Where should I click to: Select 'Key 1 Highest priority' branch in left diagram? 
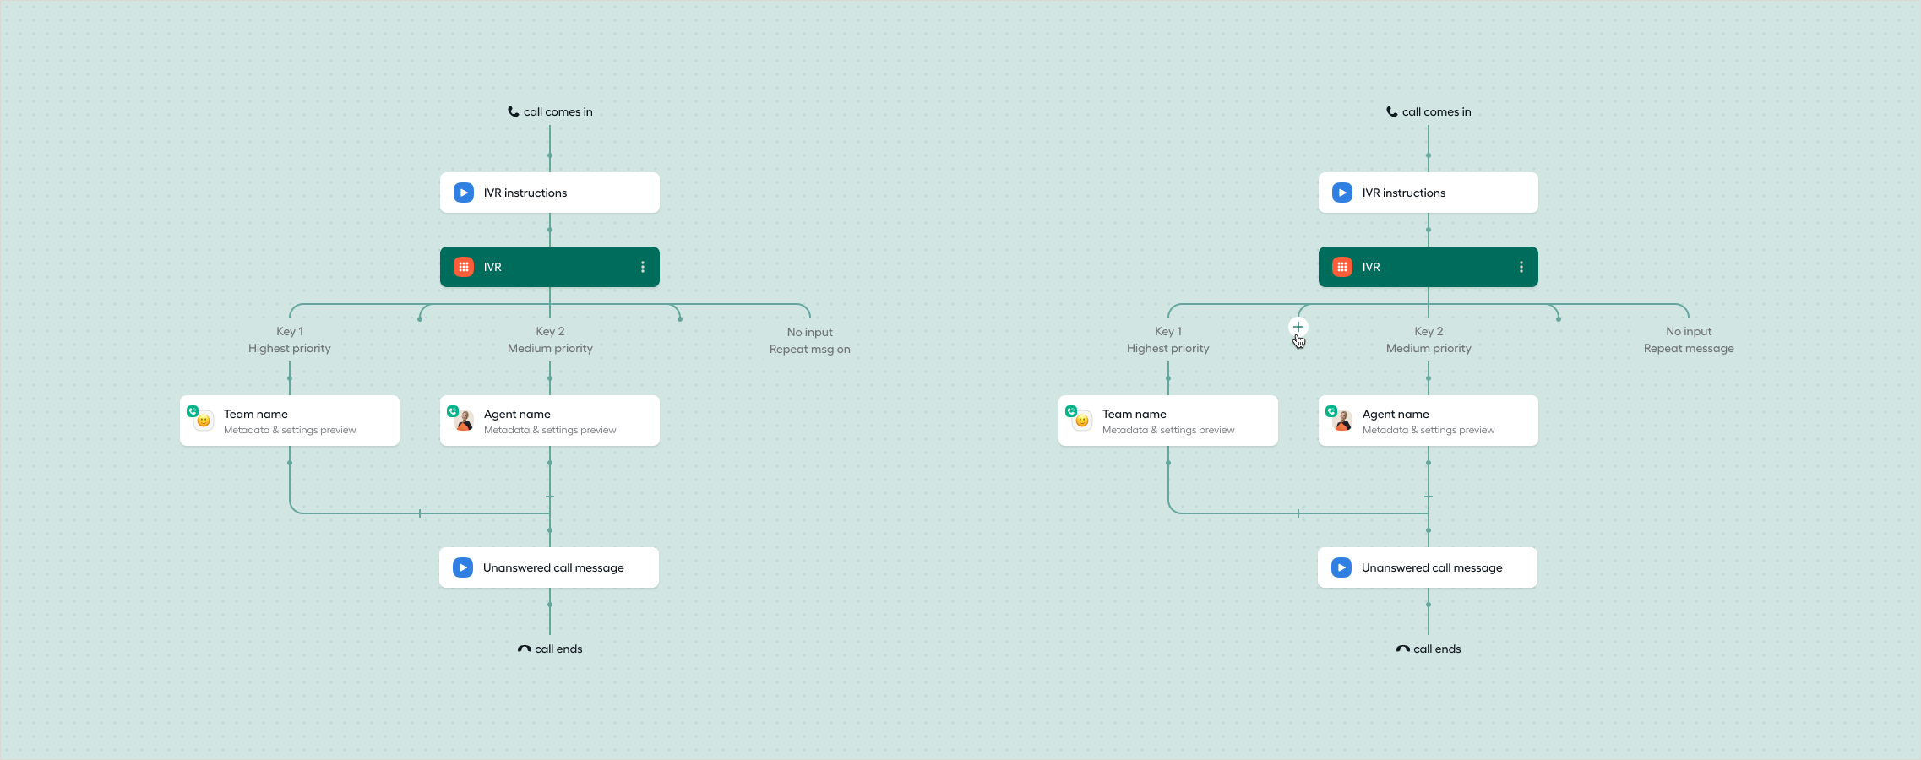pos(289,340)
